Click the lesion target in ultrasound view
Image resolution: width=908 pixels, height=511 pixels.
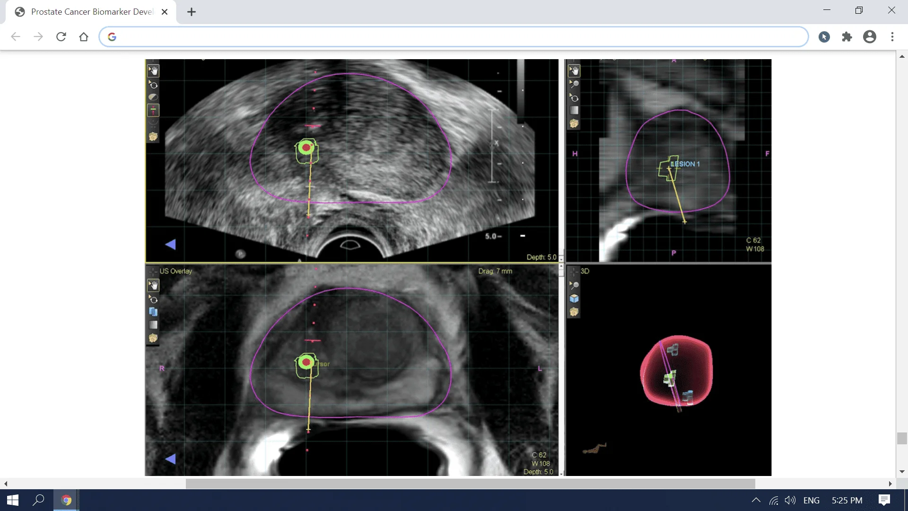click(306, 148)
